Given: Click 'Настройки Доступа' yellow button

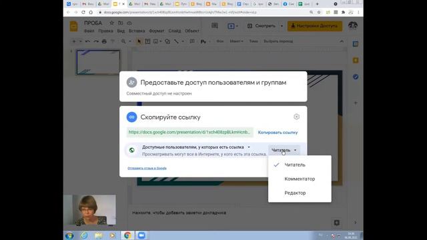Looking at the screenshot, I should [x=315, y=26].
